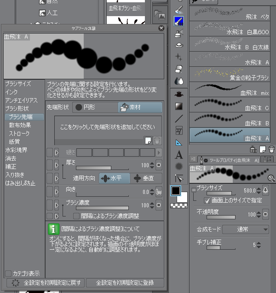Open the 散布効果 category

click(20, 125)
